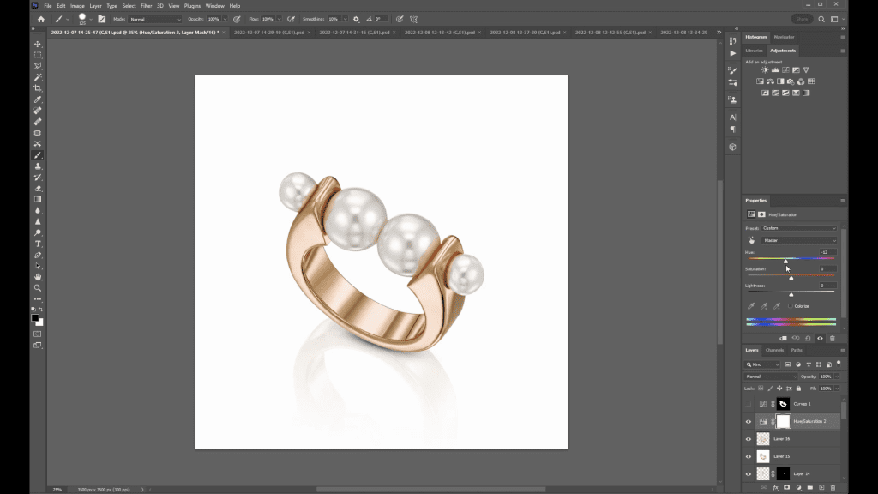Clip adjustment to layer below icon

(783, 338)
